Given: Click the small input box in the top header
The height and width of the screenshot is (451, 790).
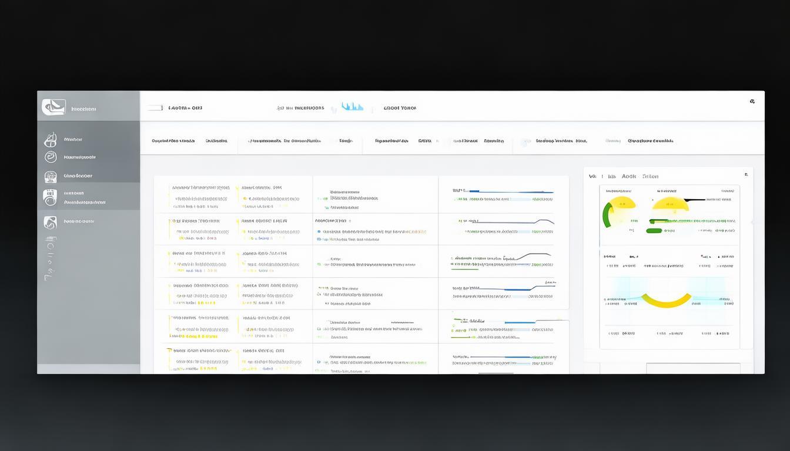Looking at the screenshot, I should (155, 108).
